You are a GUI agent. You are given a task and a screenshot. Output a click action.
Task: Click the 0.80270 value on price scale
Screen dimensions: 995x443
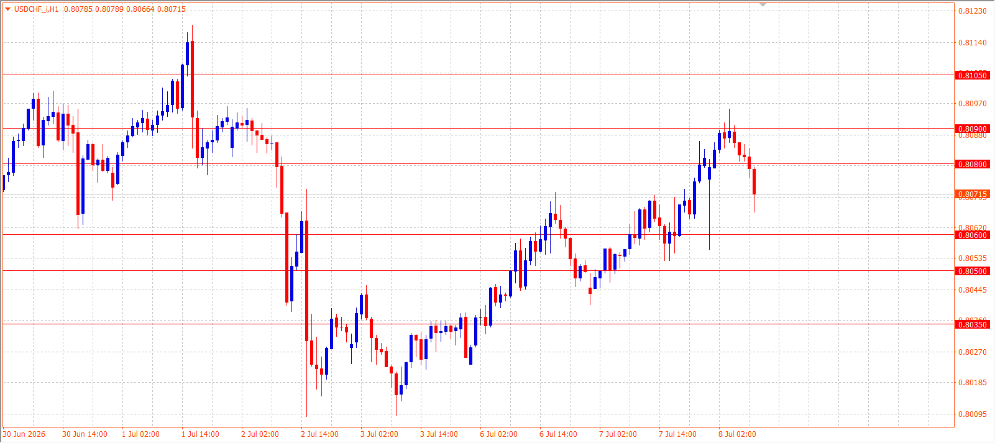tap(972, 352)
